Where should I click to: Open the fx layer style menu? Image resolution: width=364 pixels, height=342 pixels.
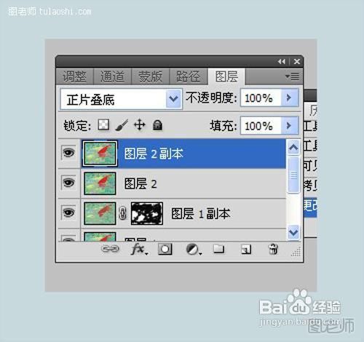[x=139, y=250]
